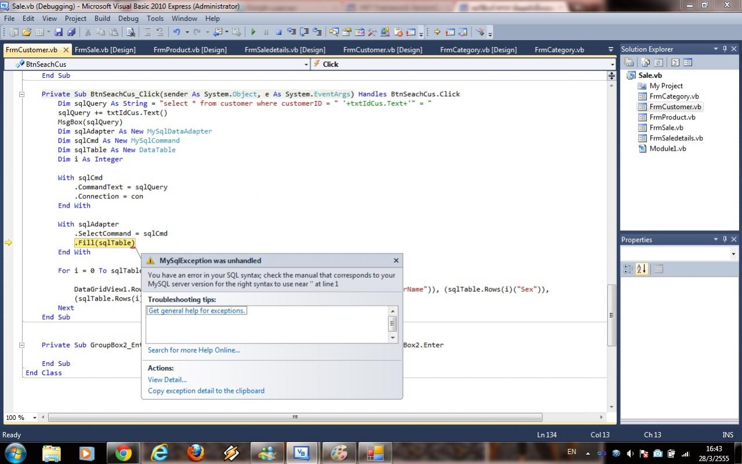Switch to FrmSale.vb [Design] tab
742x464 pixels.
pos(105,50)
